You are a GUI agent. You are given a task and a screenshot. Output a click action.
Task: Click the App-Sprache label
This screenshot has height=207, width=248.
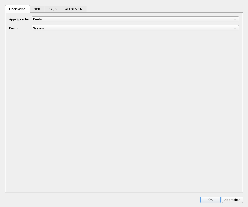tap(19, 19)
